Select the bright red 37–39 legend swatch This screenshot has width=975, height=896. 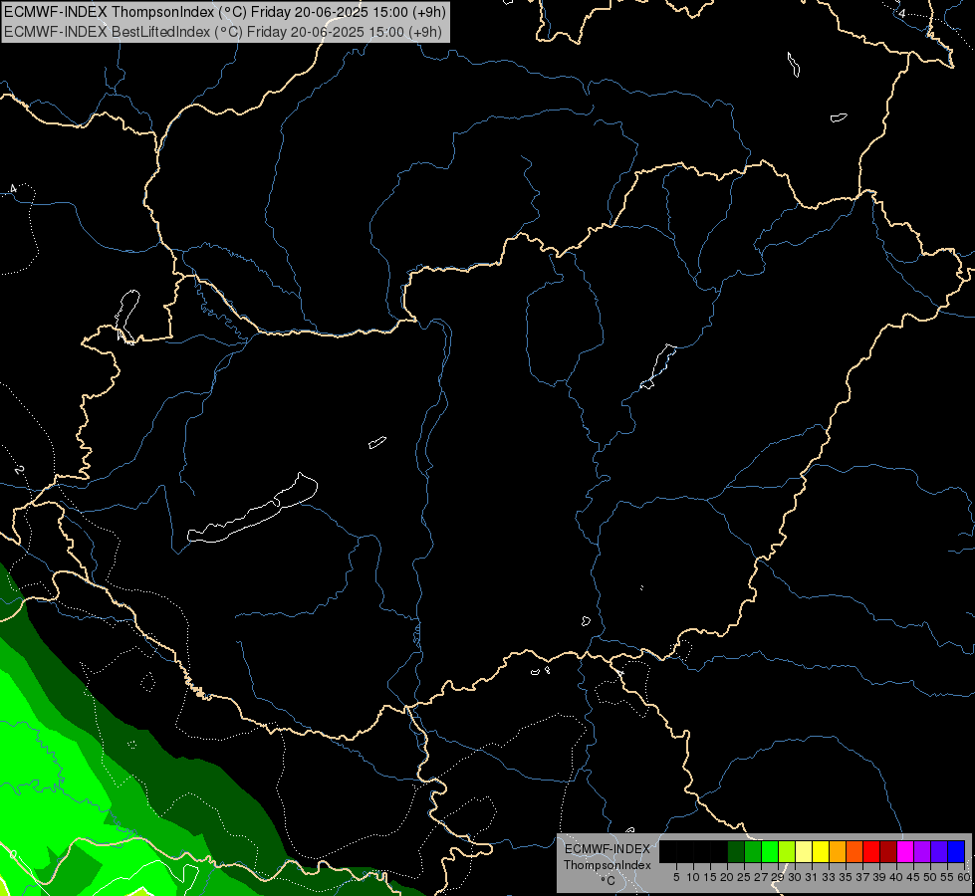click(x=871, y=851)
